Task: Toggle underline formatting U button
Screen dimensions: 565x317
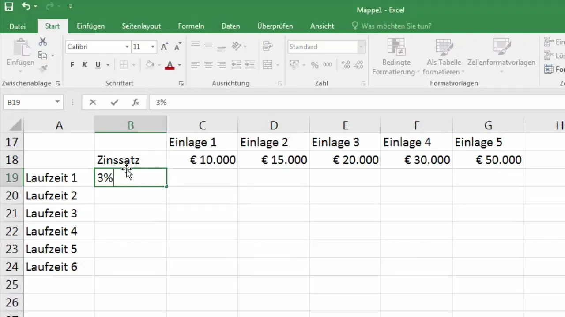Action: click(x=98, y=65)
